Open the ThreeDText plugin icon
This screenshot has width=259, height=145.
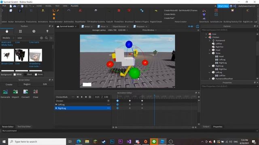119,10
